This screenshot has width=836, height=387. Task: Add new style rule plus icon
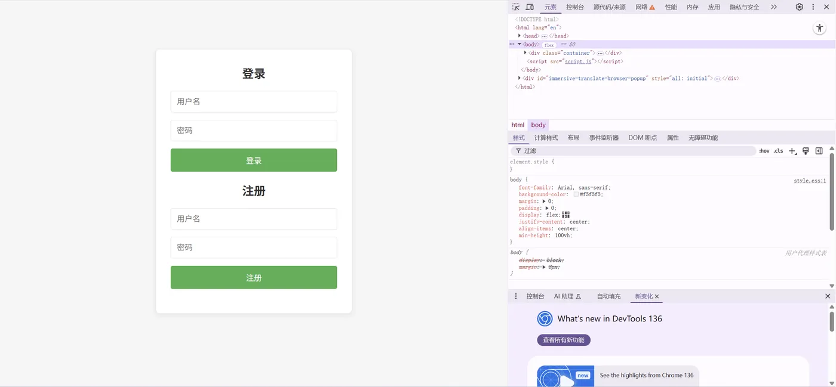coord(792,151)
